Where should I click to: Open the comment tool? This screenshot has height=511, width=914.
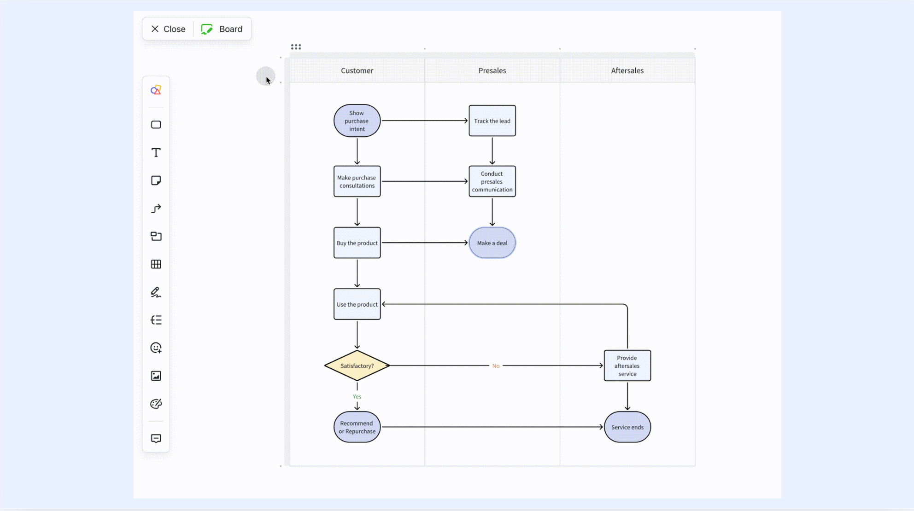point(156,438)
